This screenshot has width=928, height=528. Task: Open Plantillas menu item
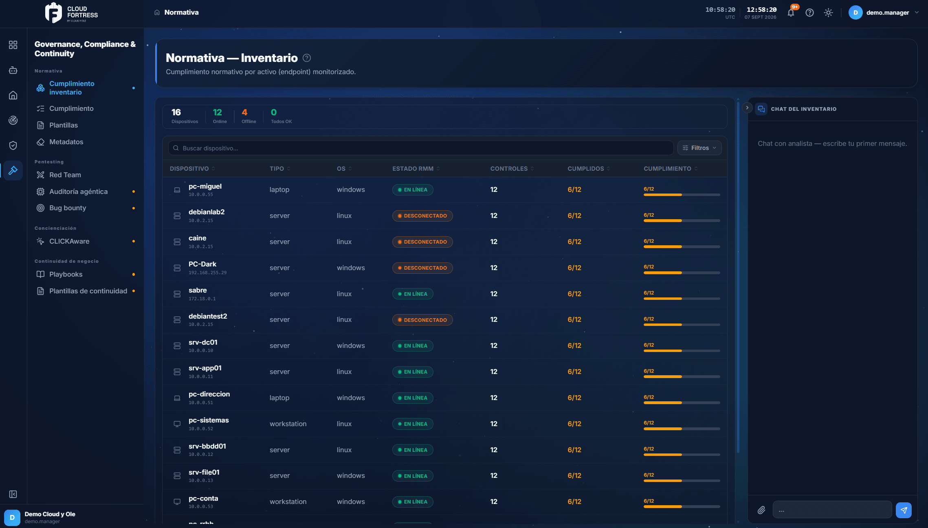86,125
